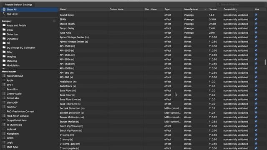Viewport: 267px width, 150px height.
Task: Sort by the Manufacturer column header
Action: point(195,9)
